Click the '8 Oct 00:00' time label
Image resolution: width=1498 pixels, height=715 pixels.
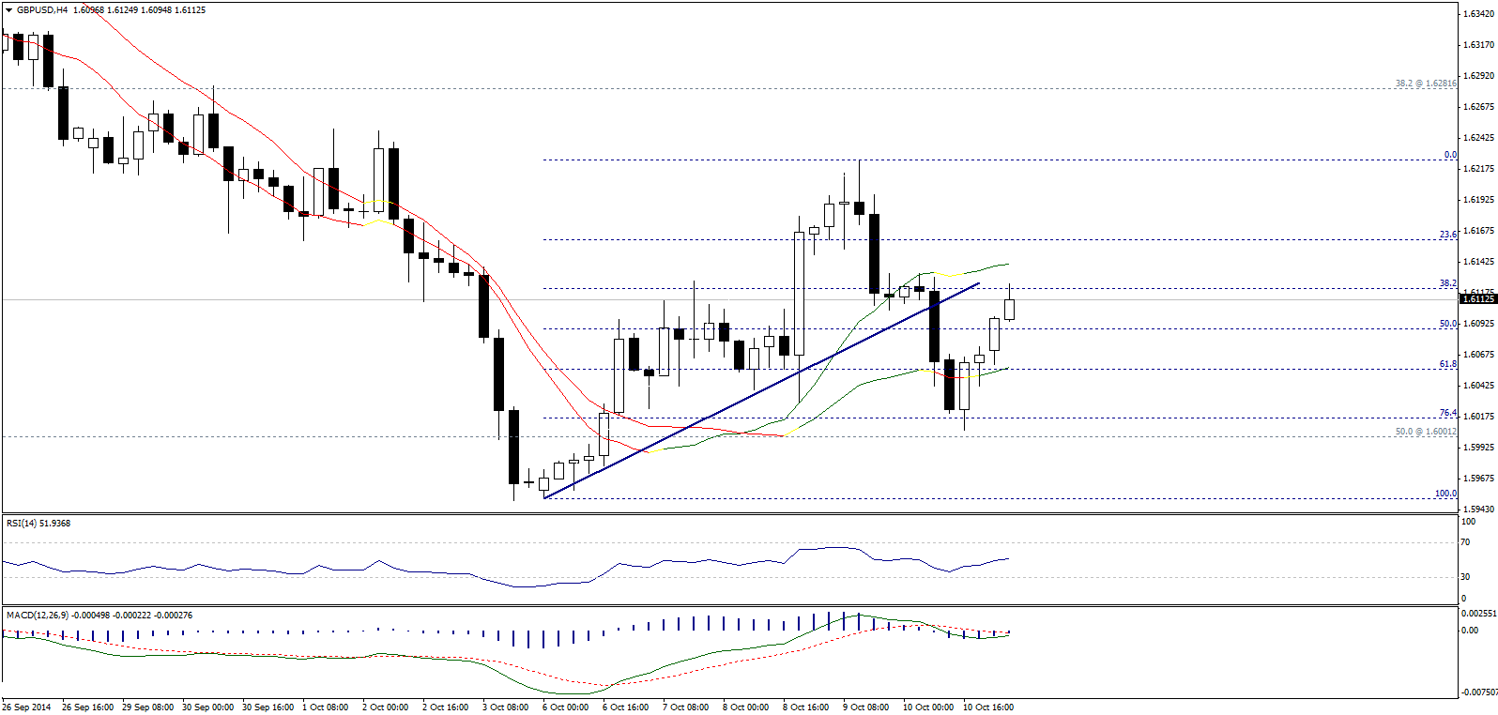[745, 707]
